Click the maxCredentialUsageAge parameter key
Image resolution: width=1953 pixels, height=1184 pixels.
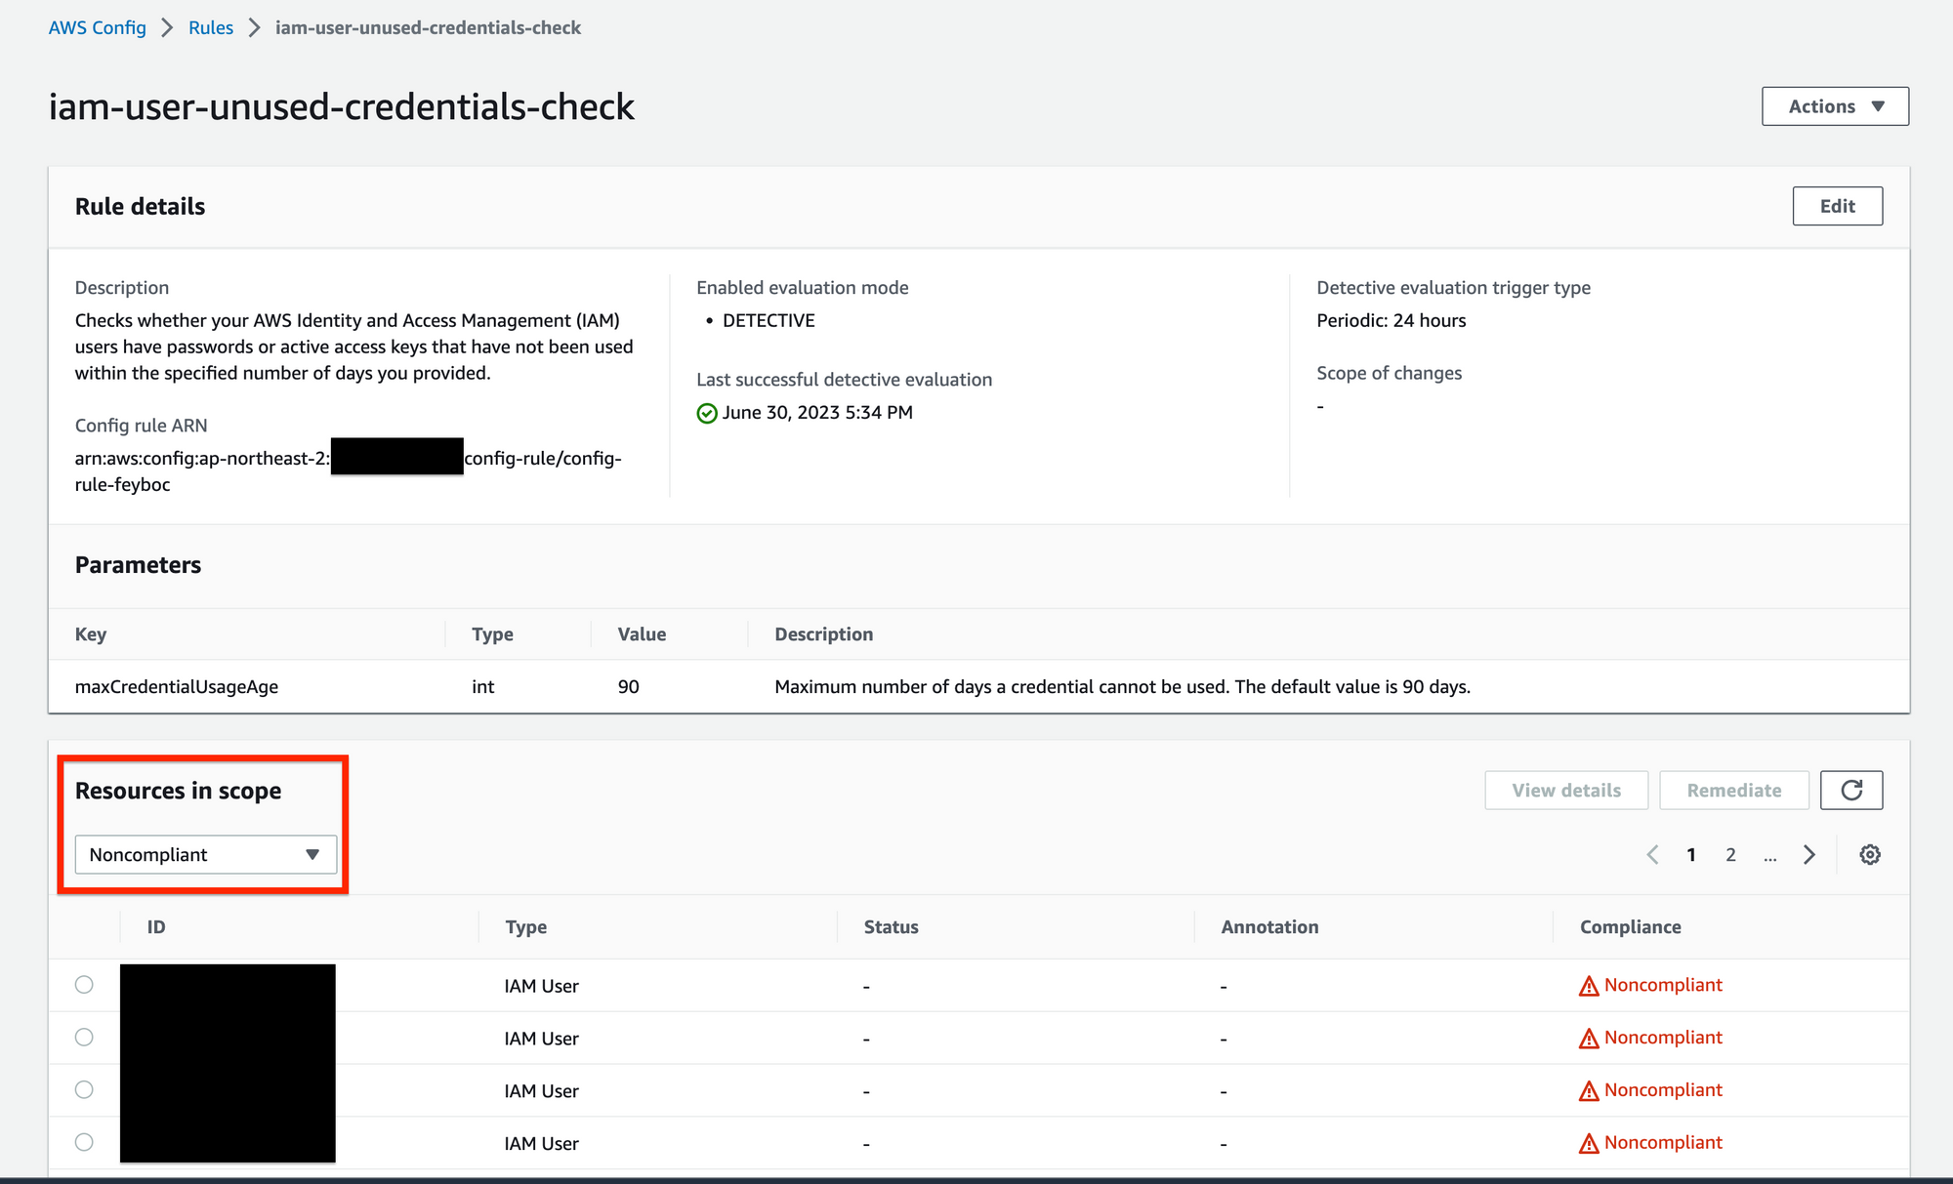177,687
